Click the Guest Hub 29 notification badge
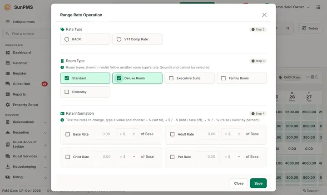Viewport: 327px width, 195px height. point(45,84)
